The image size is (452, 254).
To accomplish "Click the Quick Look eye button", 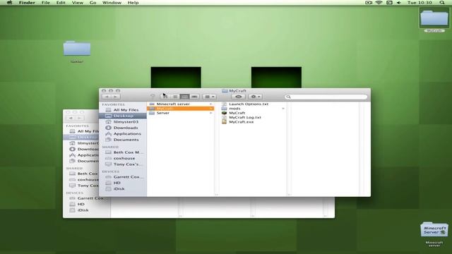I will point(239,97).
